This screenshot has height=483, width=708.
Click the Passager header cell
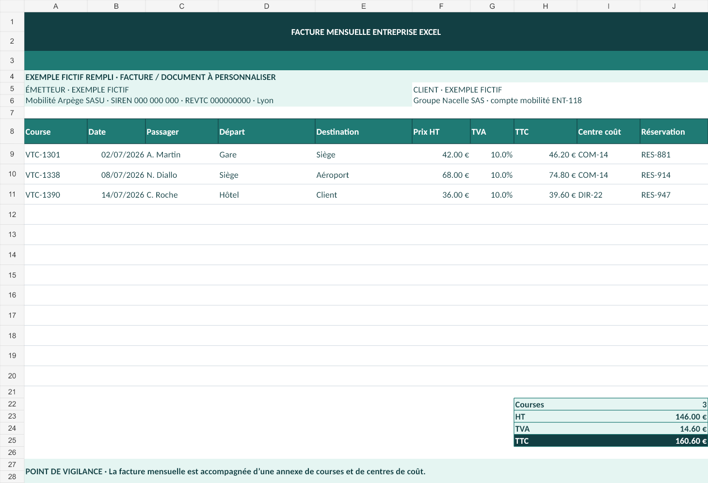pyautogui.click(x=182, y=131)
